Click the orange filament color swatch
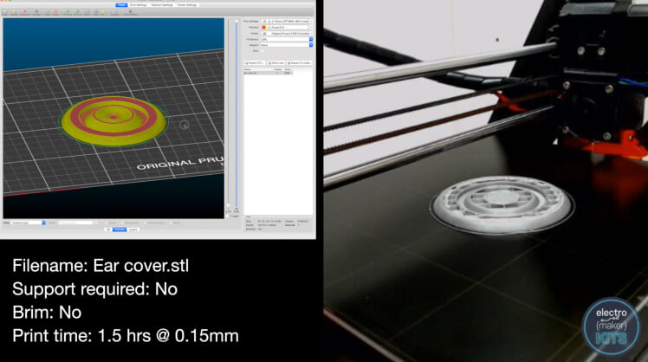The width and height of the screenshot is (648, 362). 263,27
